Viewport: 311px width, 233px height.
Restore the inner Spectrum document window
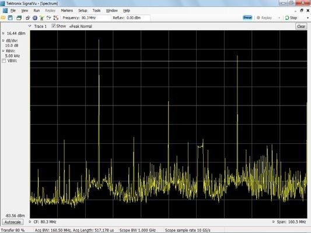[302, 10]
